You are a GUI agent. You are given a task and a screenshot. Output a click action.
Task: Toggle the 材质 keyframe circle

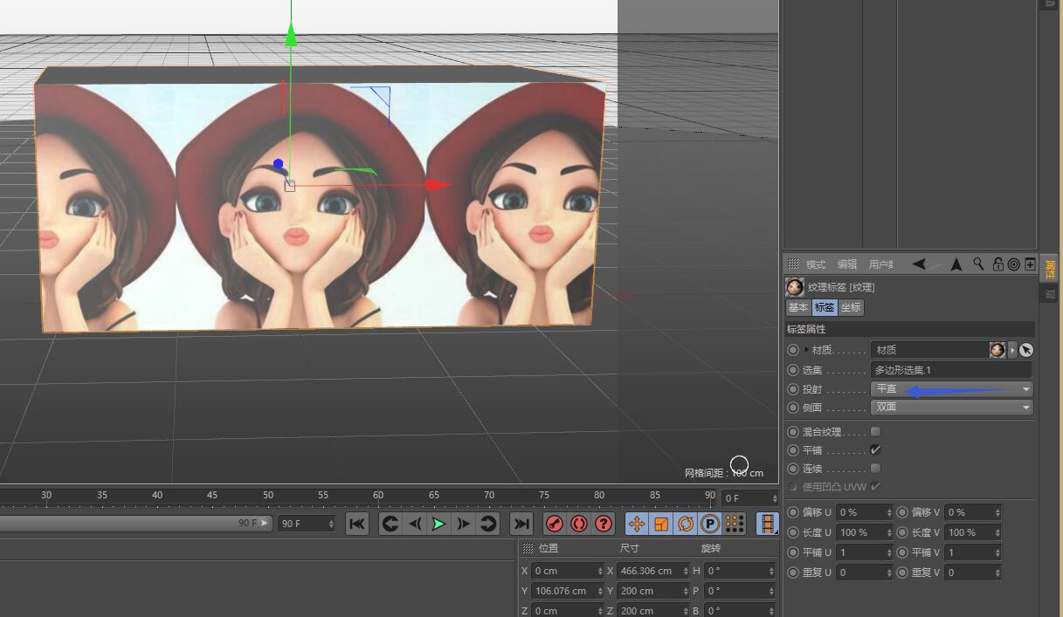coord(793,350)
